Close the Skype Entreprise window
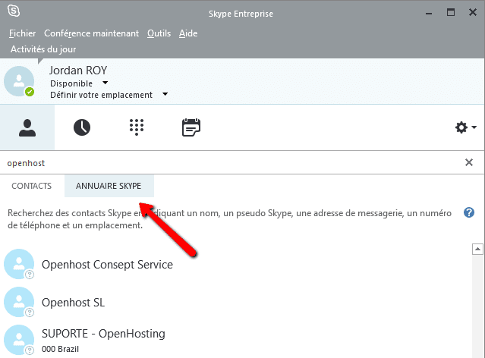The image size is (485, 358). (472, 12)
